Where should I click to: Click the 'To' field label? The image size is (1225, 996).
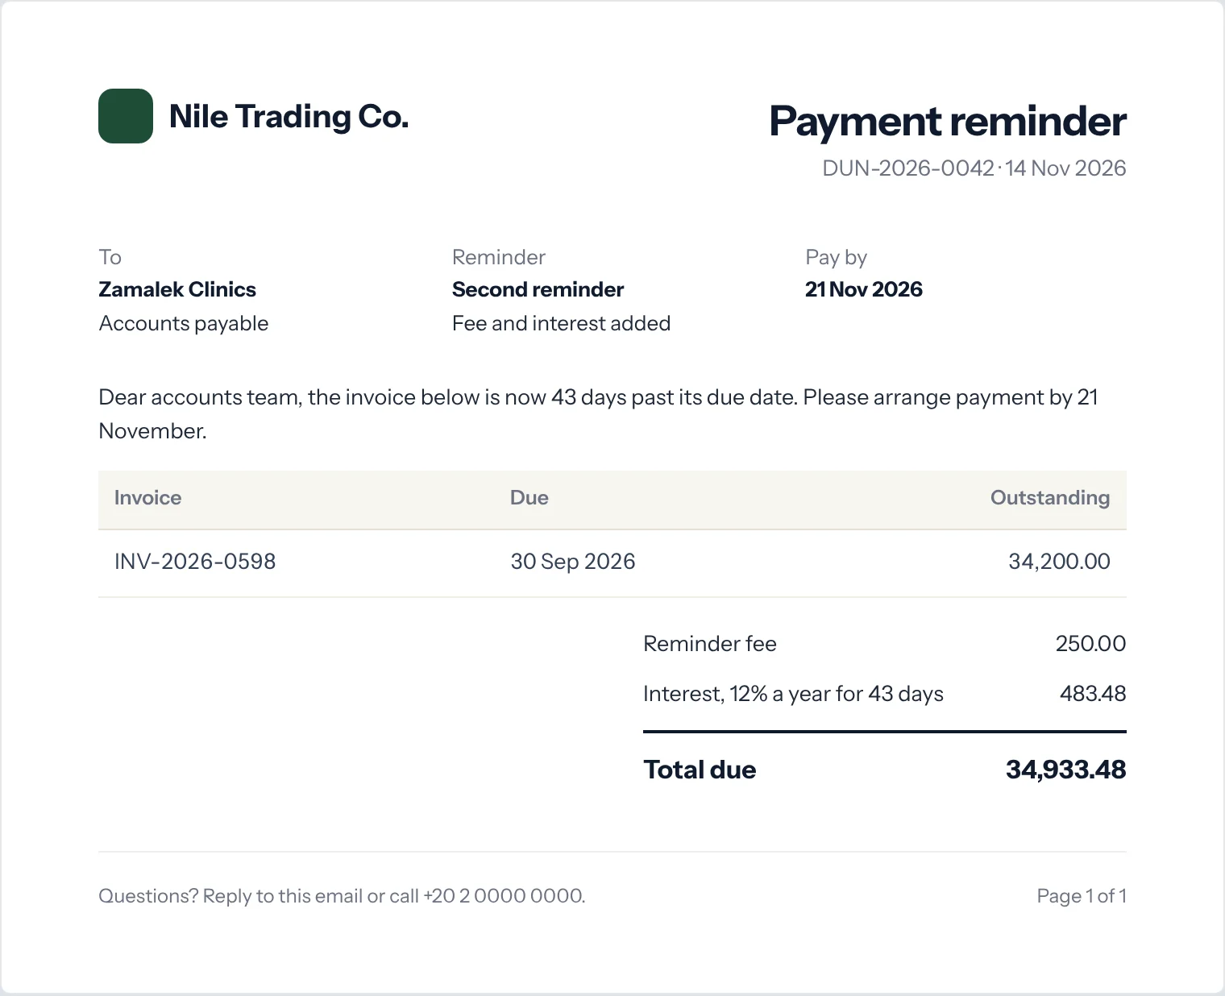tap(110, 257)
